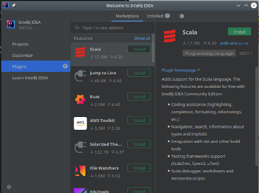
Task: Click the AWS Toolkit logo icon
Action: [x=80, y=123]
